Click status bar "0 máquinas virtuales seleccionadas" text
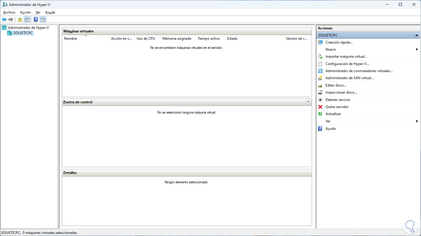 pyautogui.click(x=50, y=233)
